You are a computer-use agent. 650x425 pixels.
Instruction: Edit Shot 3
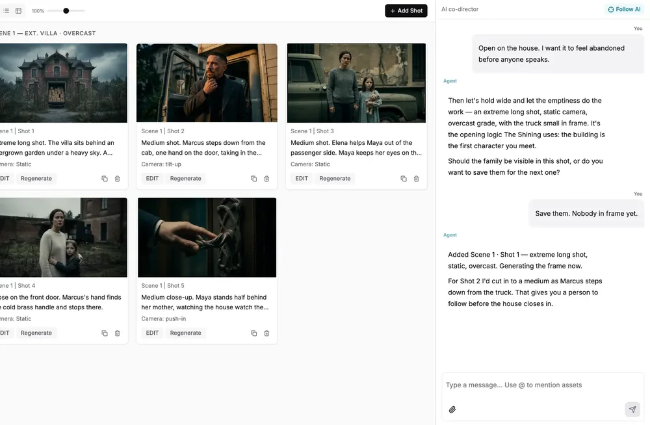[302, 178]
